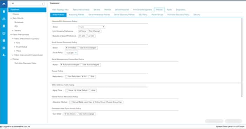
Task: Select Port Channel link grouping
Action: (88, 31)
